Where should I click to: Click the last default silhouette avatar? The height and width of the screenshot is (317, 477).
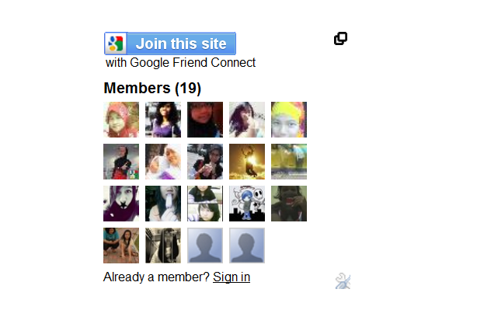click(247, 246)
